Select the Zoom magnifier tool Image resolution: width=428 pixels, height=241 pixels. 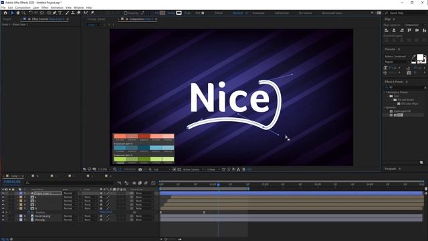[x=24, y=13]
